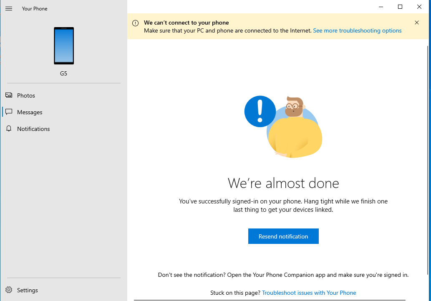Open the Settings label at the sidebar bottom
The width and height of the screenshot is (431, 301).
pos(28,290)
